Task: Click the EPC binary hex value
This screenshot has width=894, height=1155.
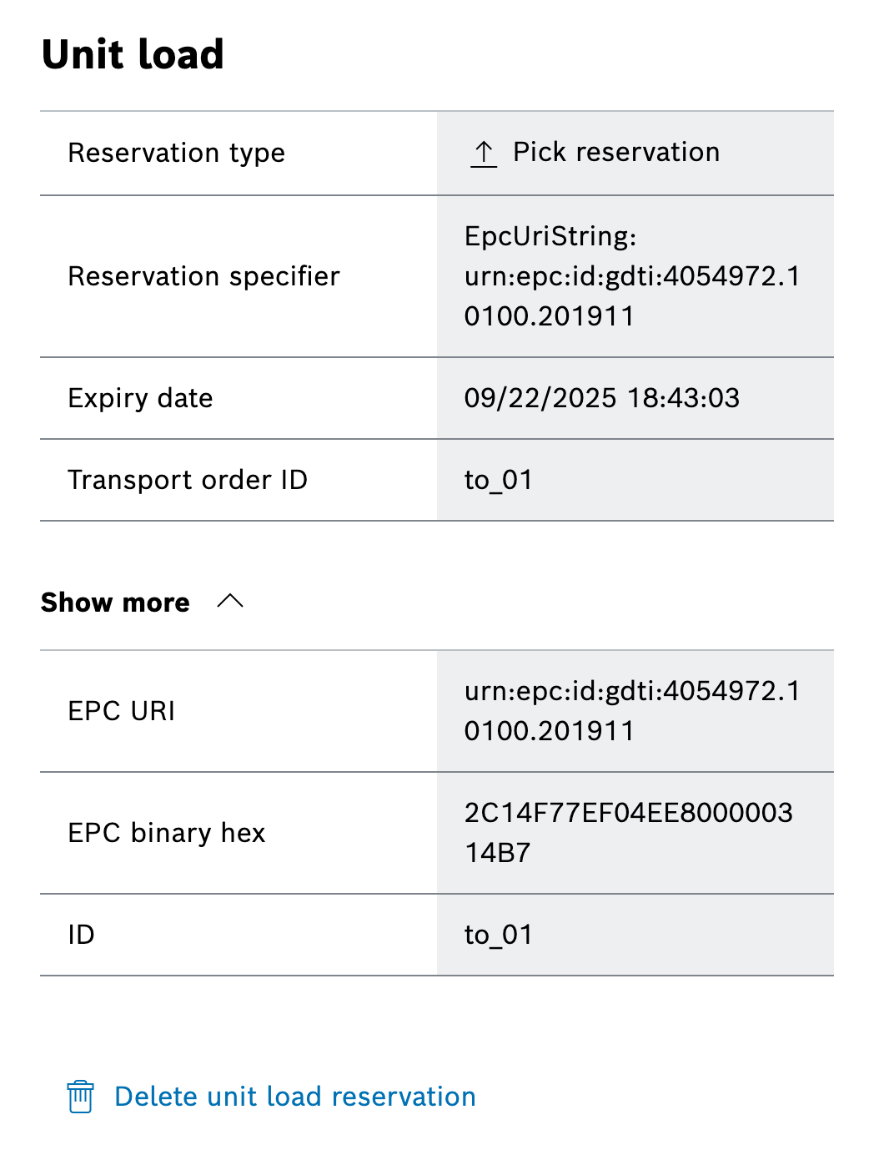Action: [628, 833]
